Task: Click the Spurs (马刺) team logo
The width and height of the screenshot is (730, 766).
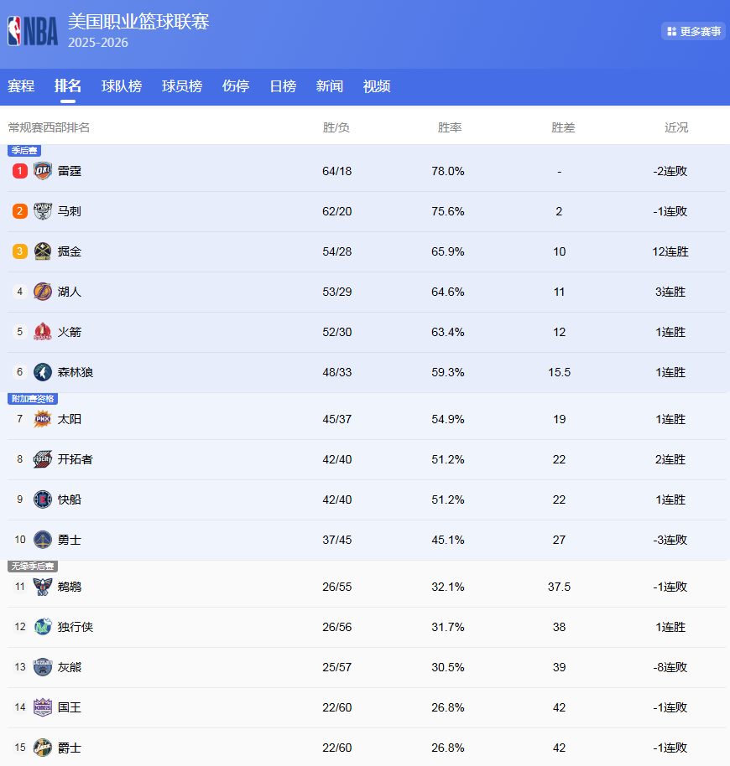Action: pos(43,211)
